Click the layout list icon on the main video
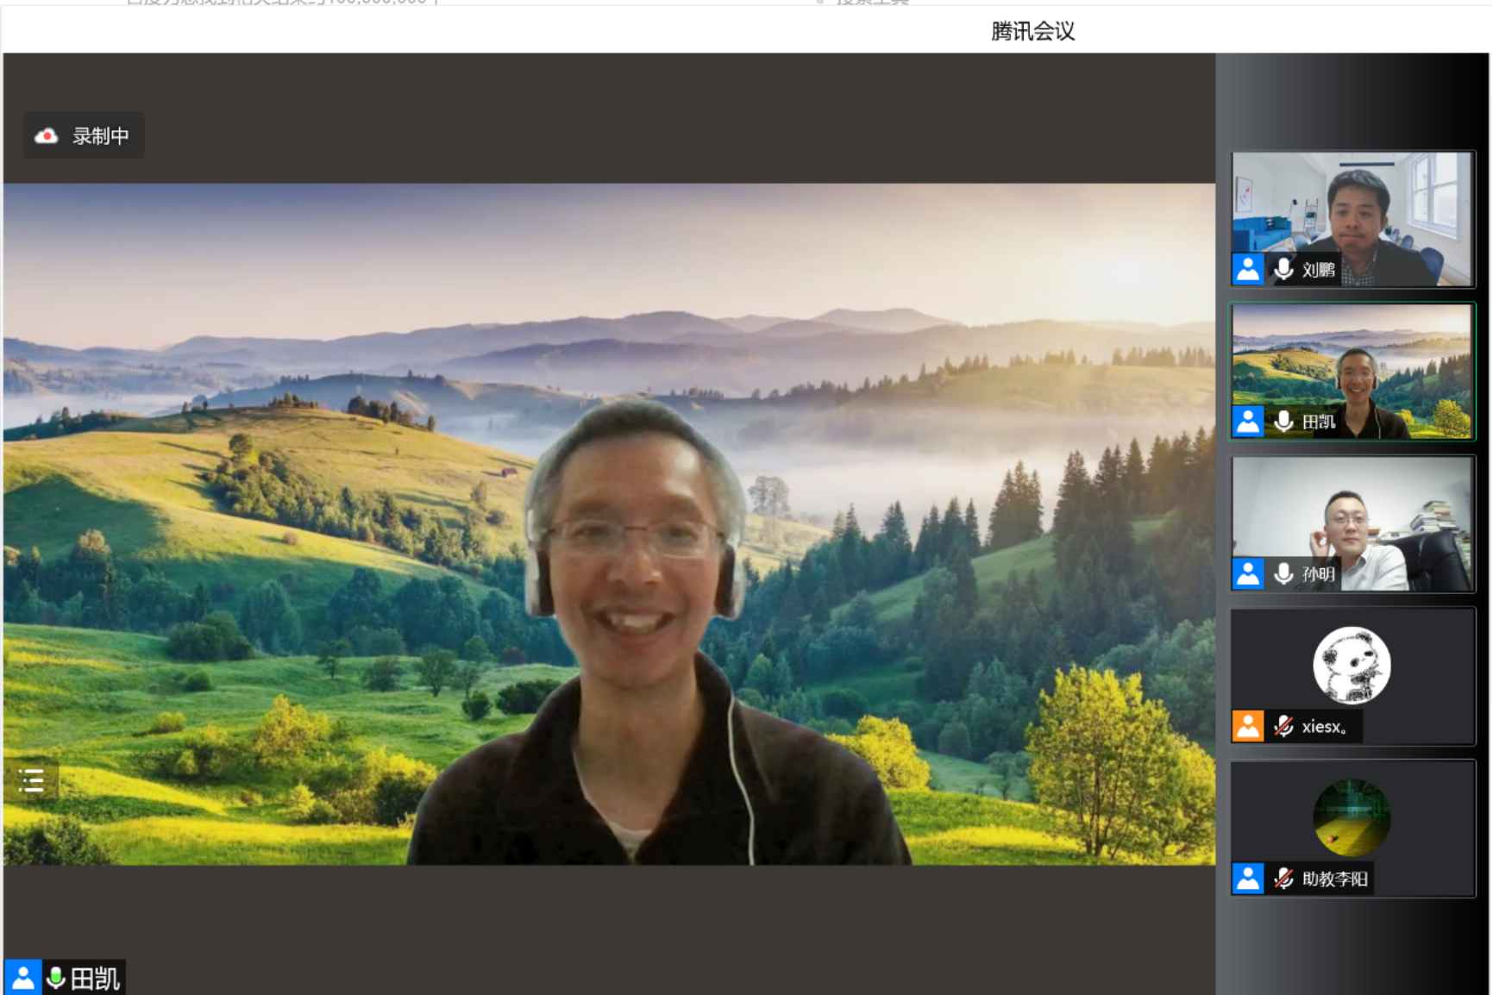Viewport: 1493px width, 995px height. pyautogui.click(x=32, y=780)
